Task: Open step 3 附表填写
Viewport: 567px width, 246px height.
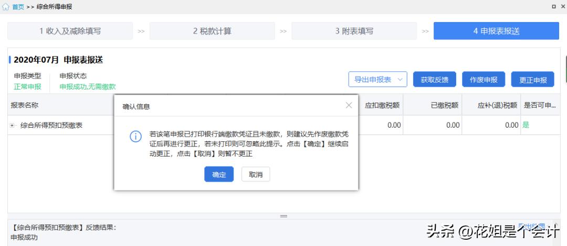Action: coord(354,31)
